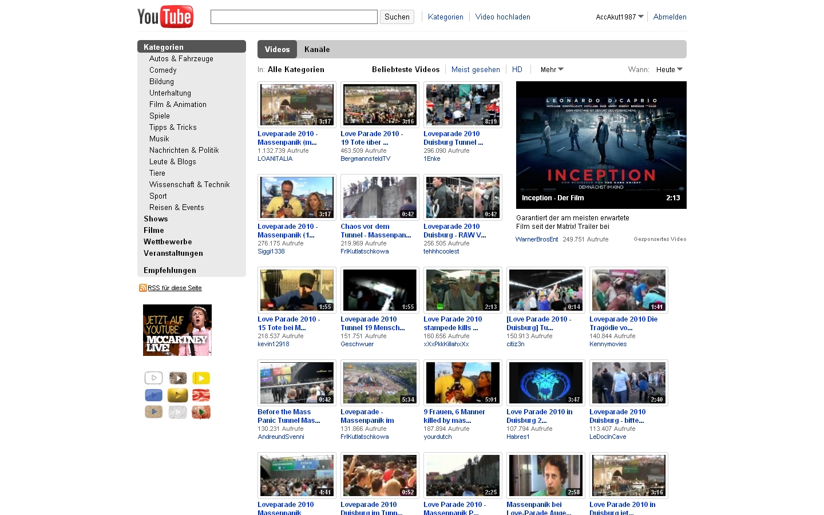Open Siggi1338 video thumbnail
This screenshot has height=515, width=824.
(297, 197)
